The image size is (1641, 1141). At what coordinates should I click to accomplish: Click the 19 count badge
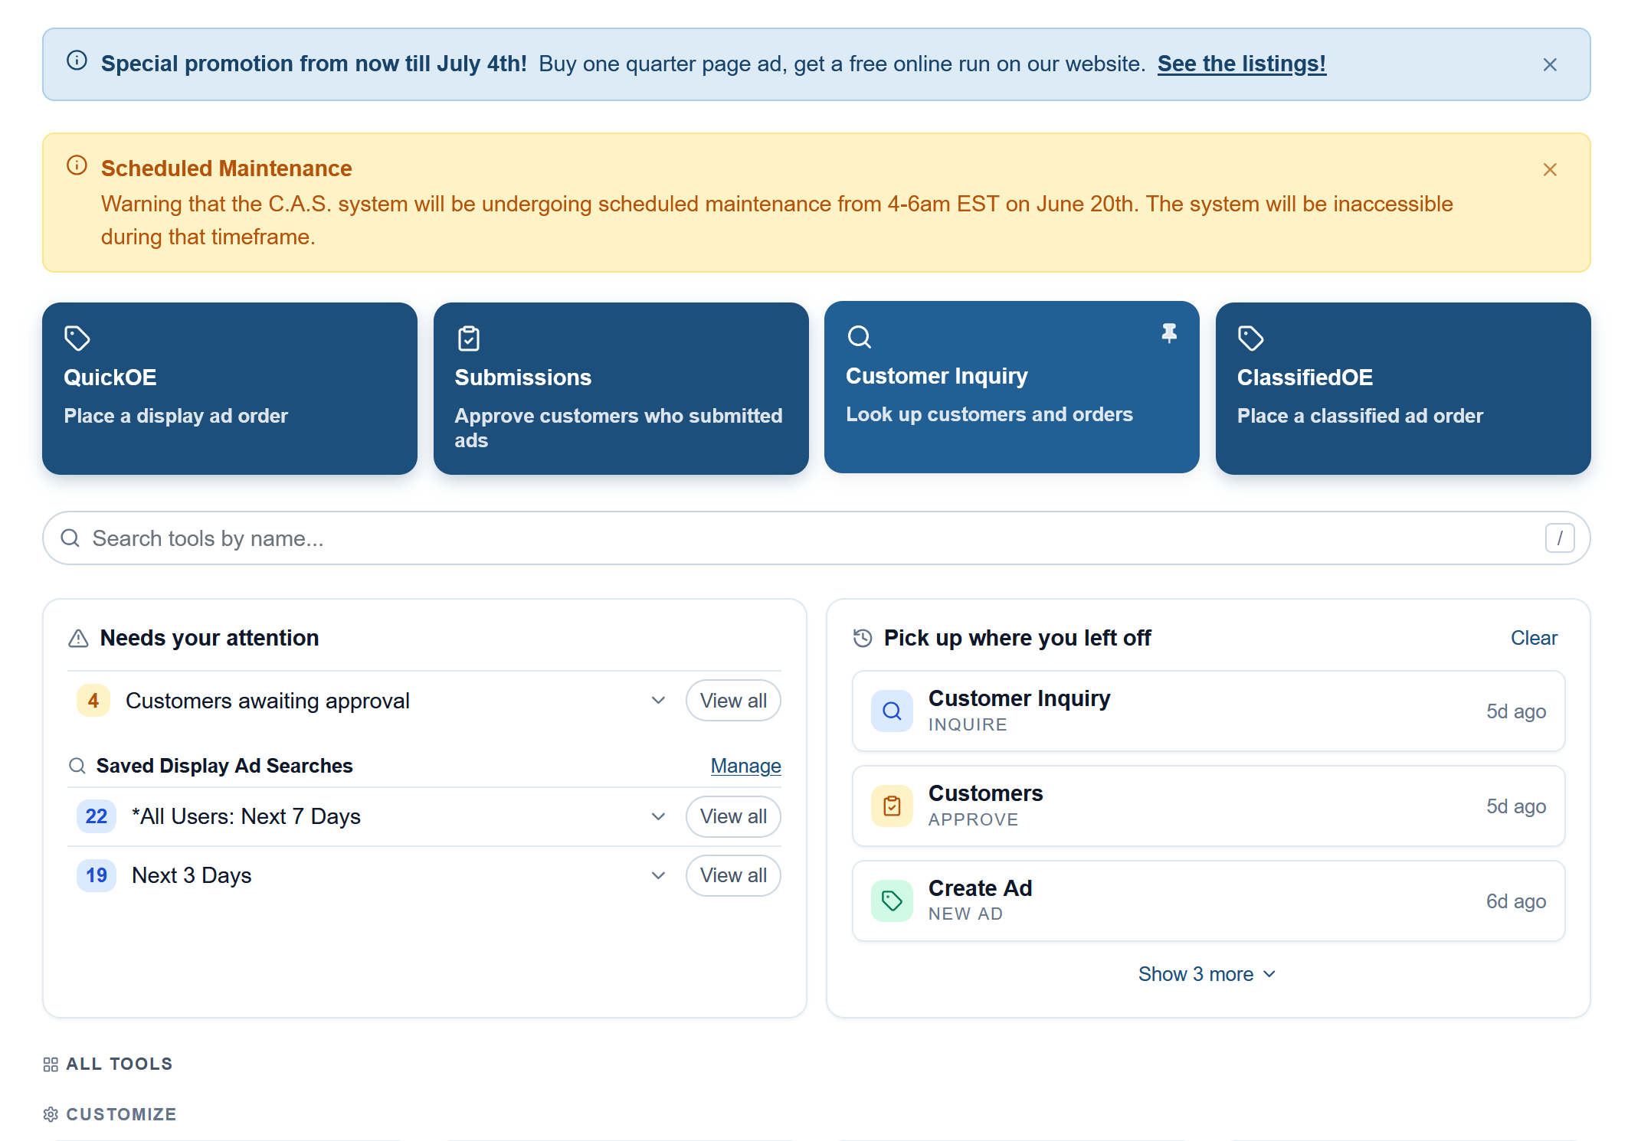click(97, 875)
